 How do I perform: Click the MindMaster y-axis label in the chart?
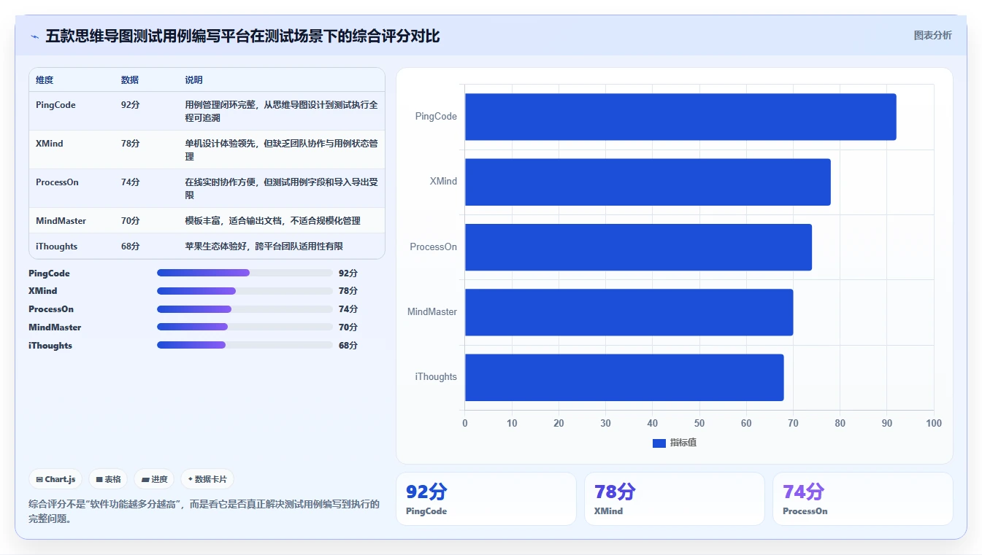click(432, 312)
